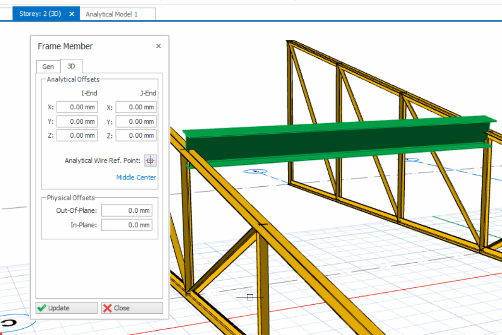Click the orbit view icon at bottom-left
502x335 pixels.
pos(9,322)
